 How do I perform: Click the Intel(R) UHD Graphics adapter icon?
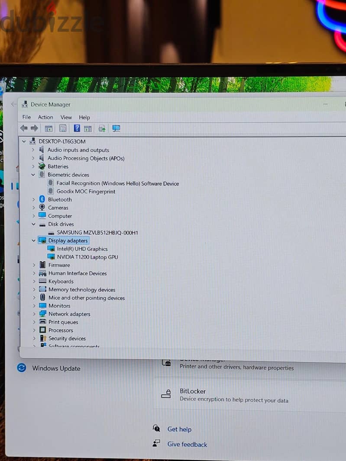tap(51, 249)
